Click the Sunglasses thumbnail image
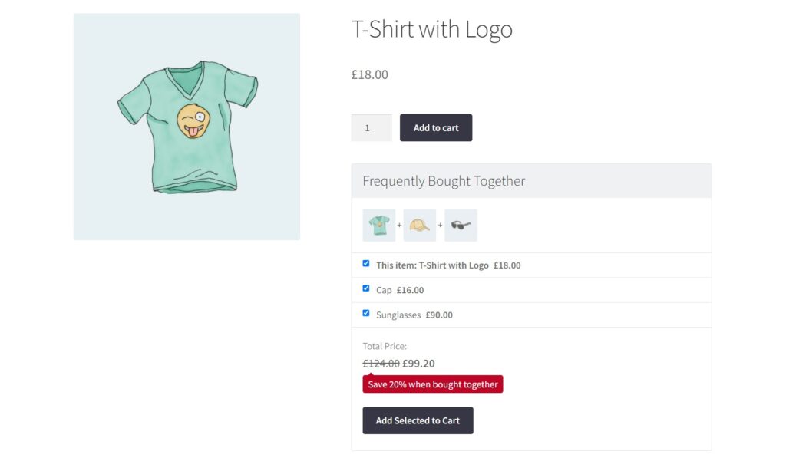The width and height of the screenshot is (786, 458). point(460,225)
